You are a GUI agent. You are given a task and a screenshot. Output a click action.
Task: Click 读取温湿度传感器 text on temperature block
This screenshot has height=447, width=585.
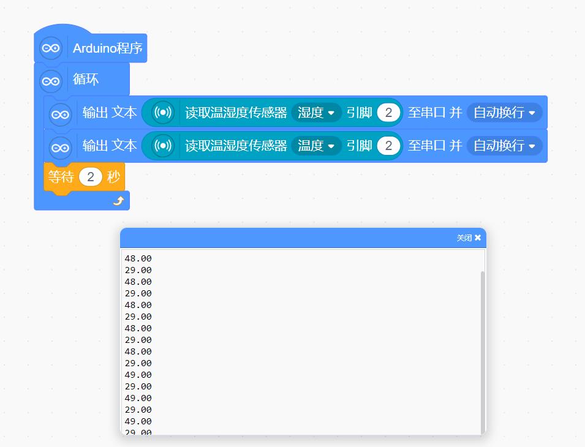236,145
